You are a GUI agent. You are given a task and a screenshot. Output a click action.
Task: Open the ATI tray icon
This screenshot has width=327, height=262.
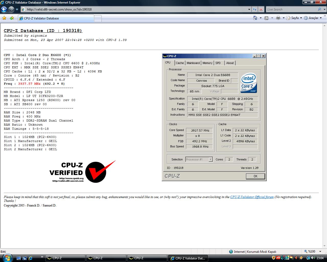pos(278,258)
